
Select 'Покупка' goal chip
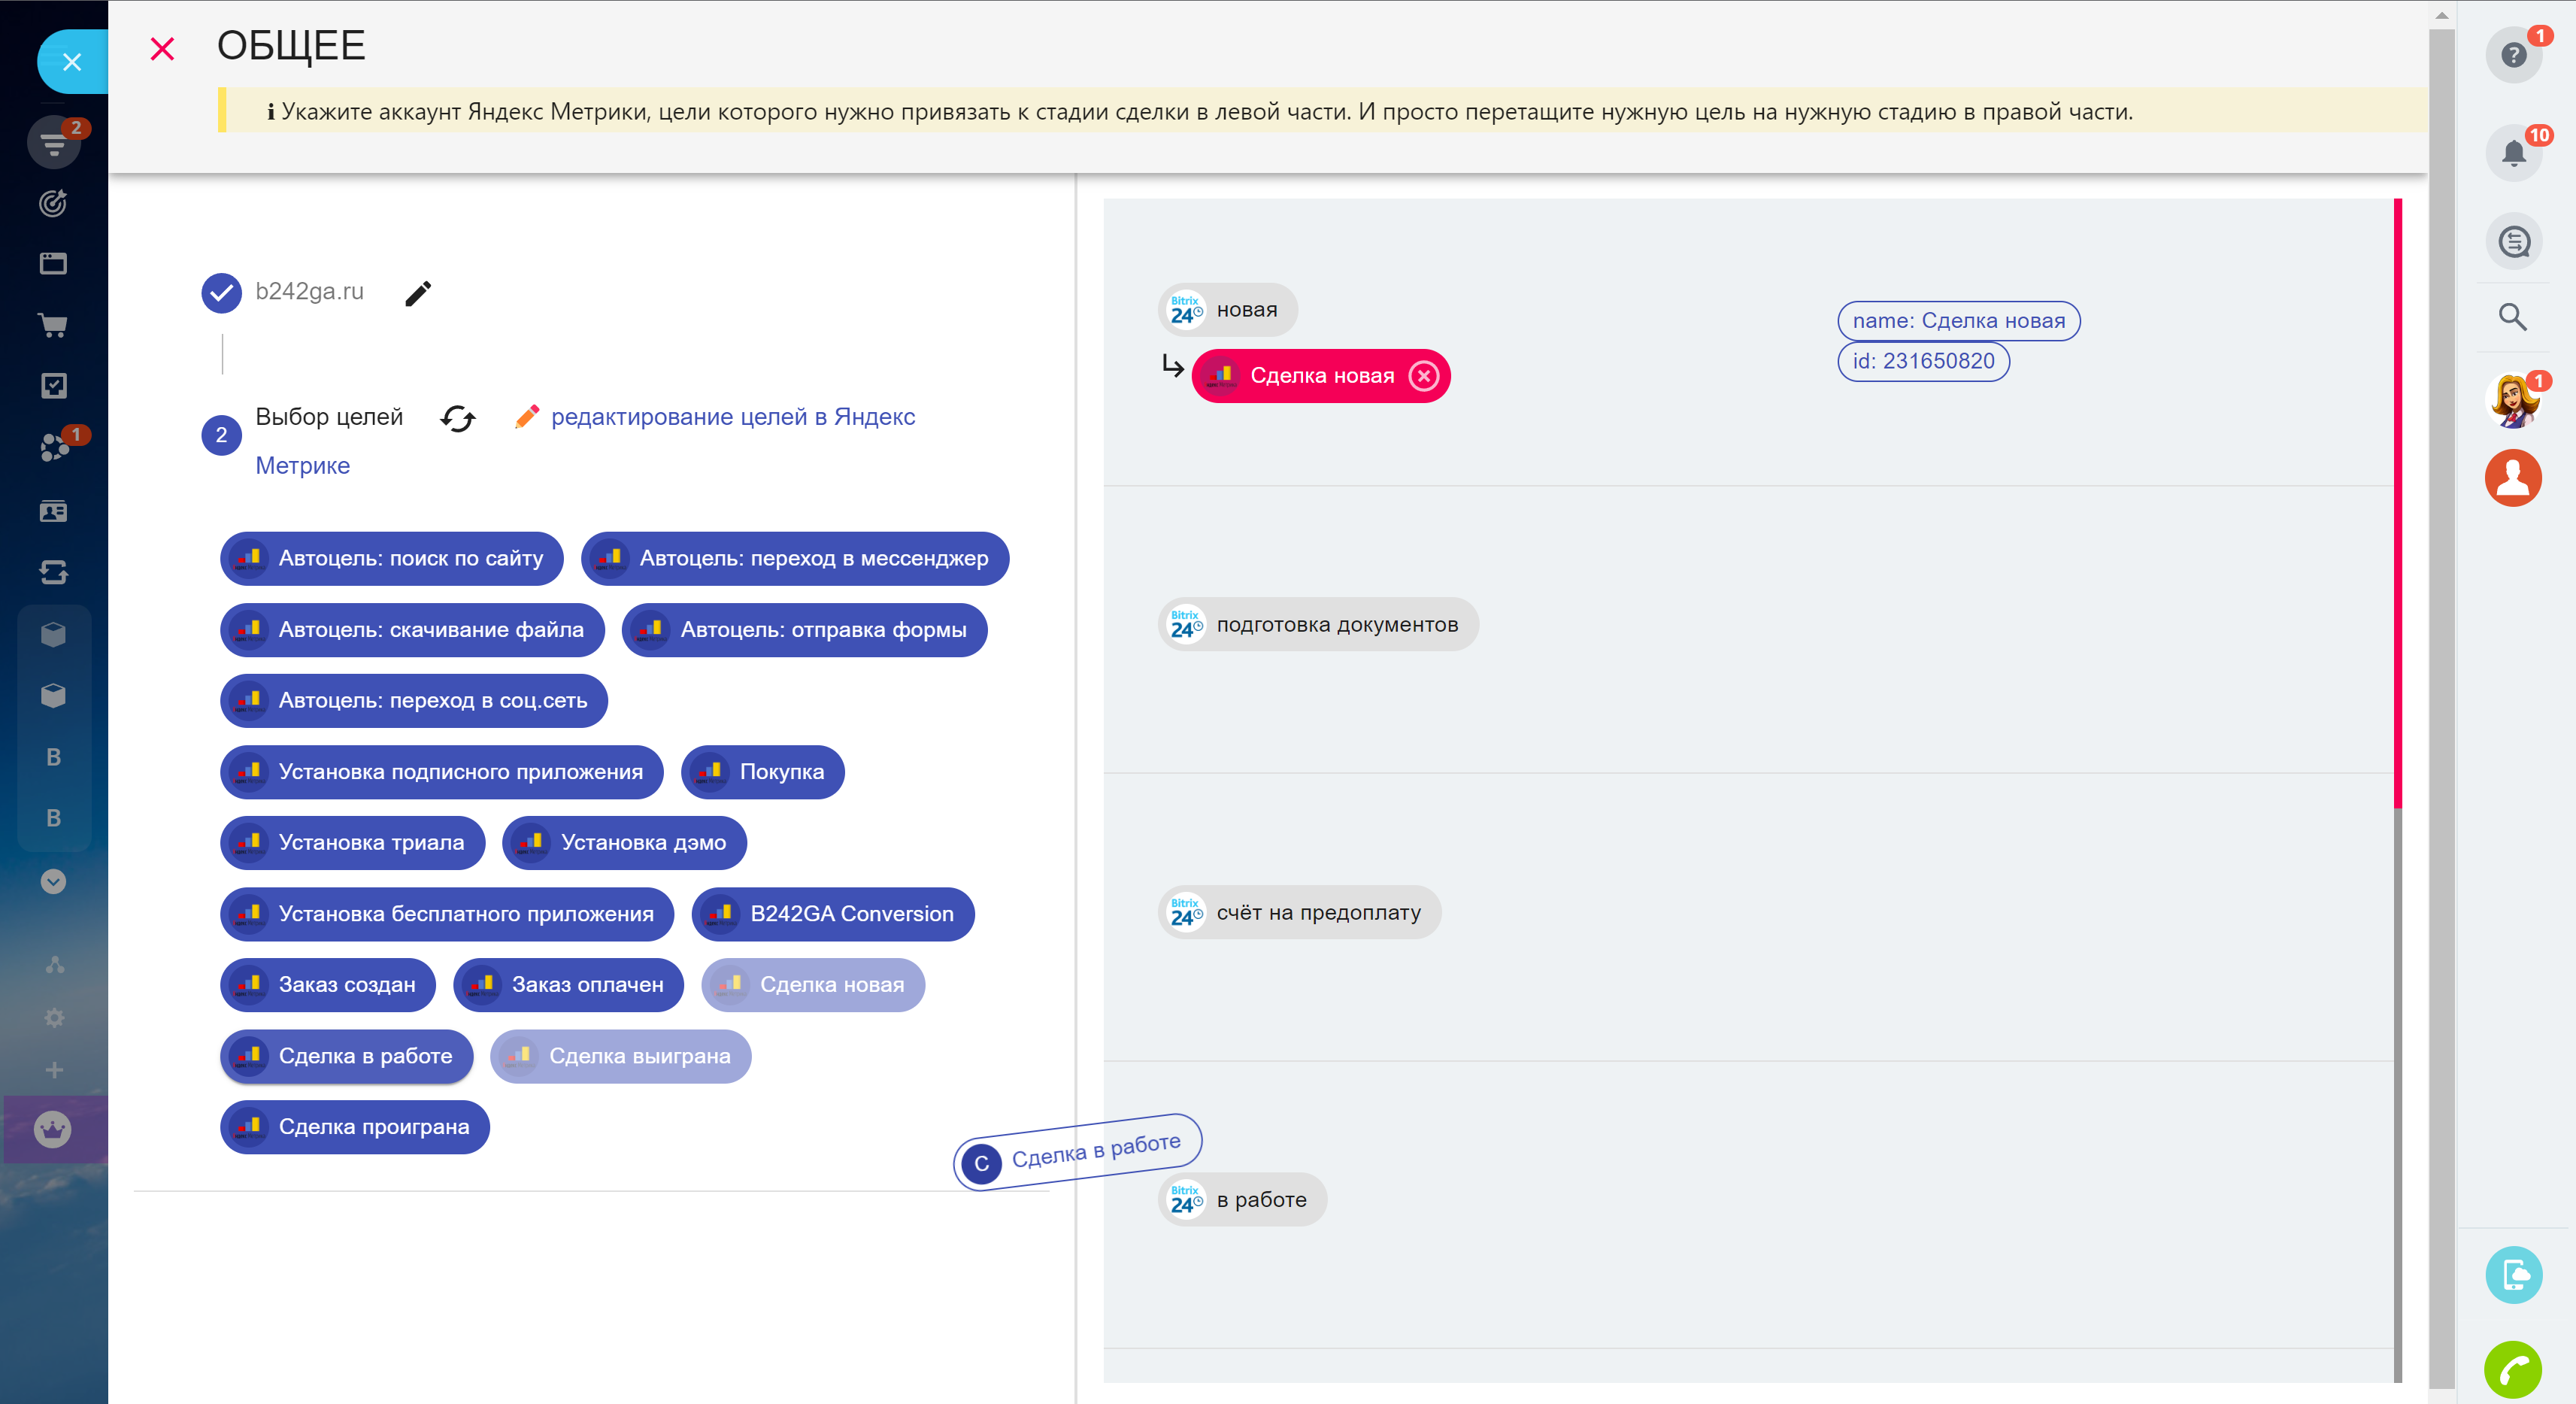[764, 772]
